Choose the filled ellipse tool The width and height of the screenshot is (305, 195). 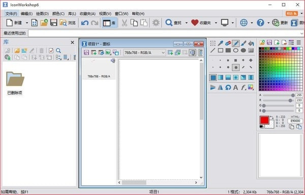coord(243,50)
